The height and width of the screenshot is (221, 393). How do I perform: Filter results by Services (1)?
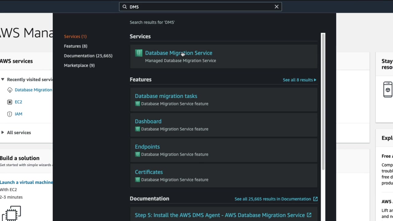coord(75,37)
